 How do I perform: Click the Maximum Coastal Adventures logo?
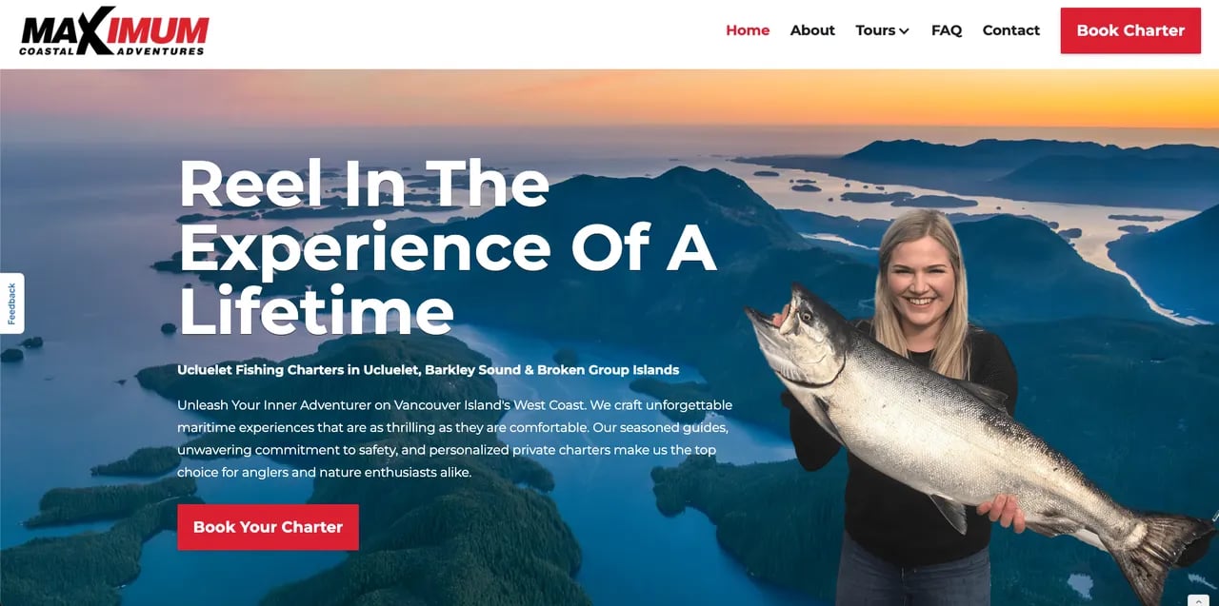coord(114,30)
